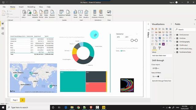Open the Format paint roller tab
This screenshot has height=110, width=196.
160,48
